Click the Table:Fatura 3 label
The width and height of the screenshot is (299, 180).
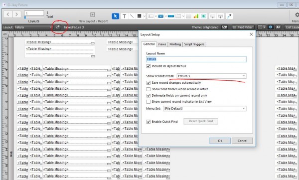tap(74, 27)
